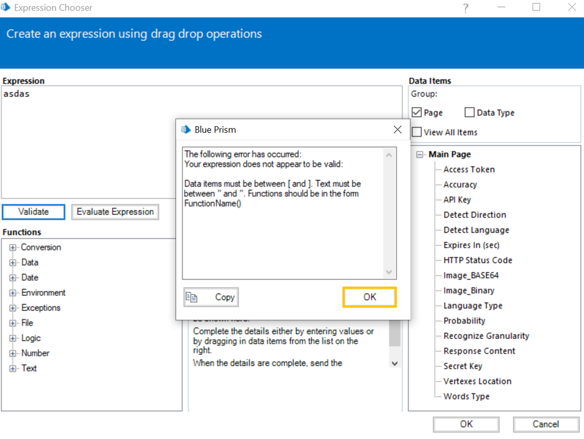584x439 pixels.
Task: Click OK at the bottom of Expression Chooser
Action: point(466,424)
